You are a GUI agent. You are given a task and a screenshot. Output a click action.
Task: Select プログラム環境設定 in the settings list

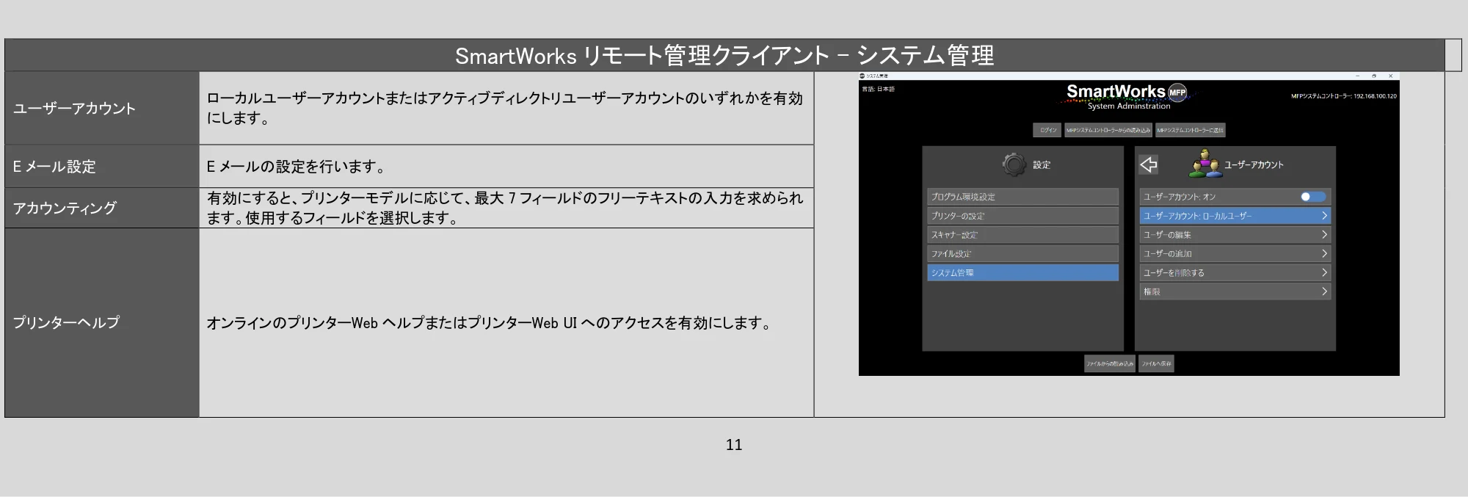1022,197
